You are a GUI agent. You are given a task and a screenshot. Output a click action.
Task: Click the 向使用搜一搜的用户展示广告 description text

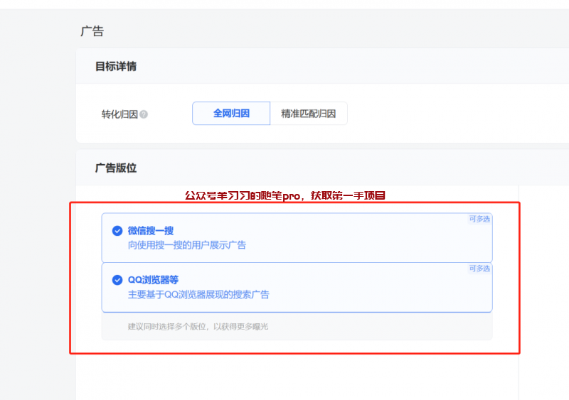[186, 245]
